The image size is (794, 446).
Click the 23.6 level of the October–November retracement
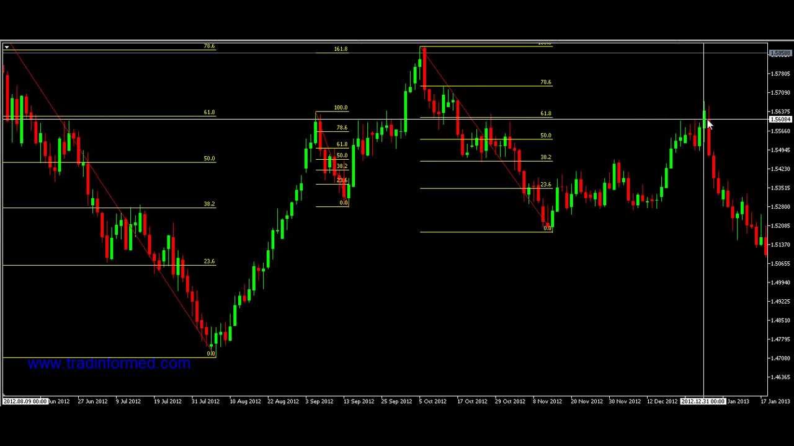tap(545, 185)
